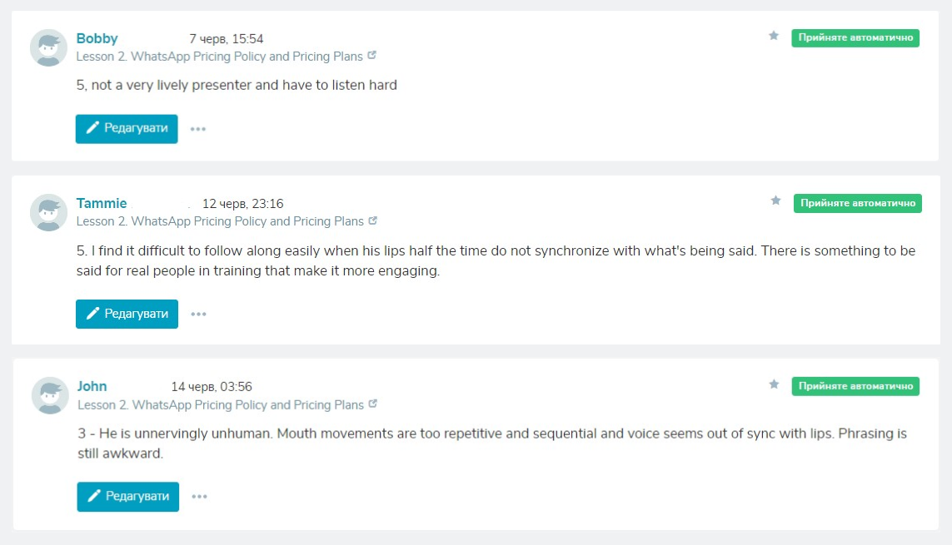
Task: Open more options for John's comment
Action: click(x=199, y=497)
